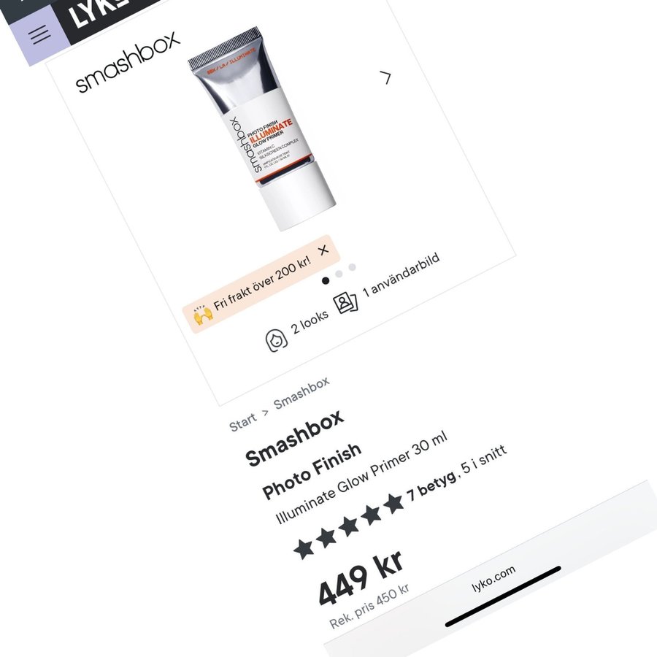This screenshot has height=657, width=657.
Task: Click the fifth rating star
Action: point(393,503)
